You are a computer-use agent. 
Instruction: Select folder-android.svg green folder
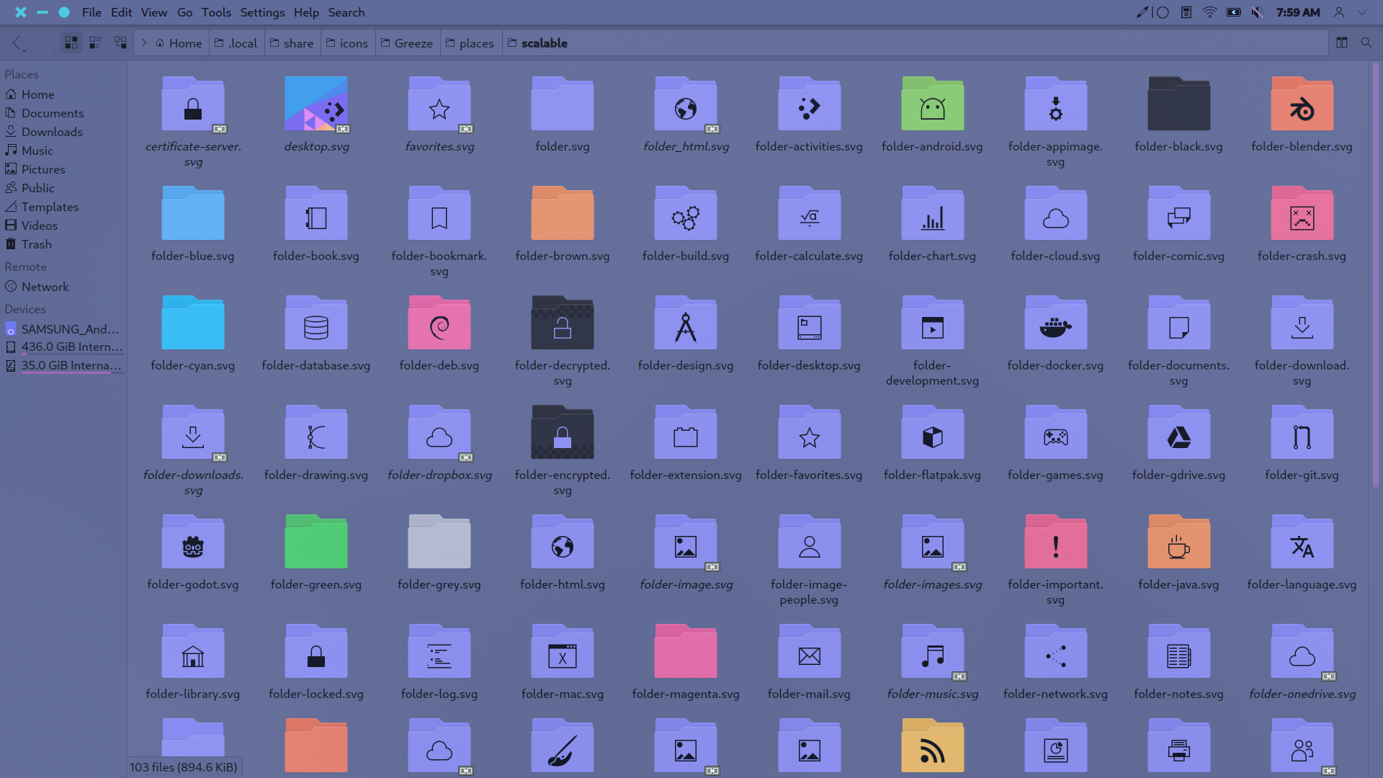(x=932, y=104)
